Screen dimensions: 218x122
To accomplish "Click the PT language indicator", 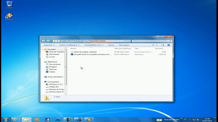I will coord(185,120).
